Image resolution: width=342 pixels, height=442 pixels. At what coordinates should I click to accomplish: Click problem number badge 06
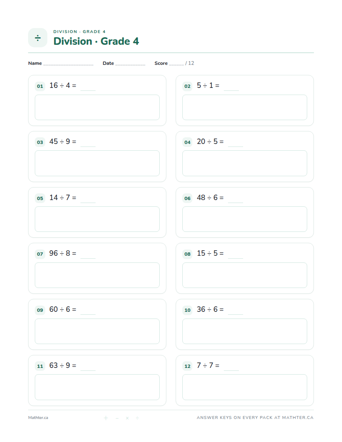click(x=187, y=198)
